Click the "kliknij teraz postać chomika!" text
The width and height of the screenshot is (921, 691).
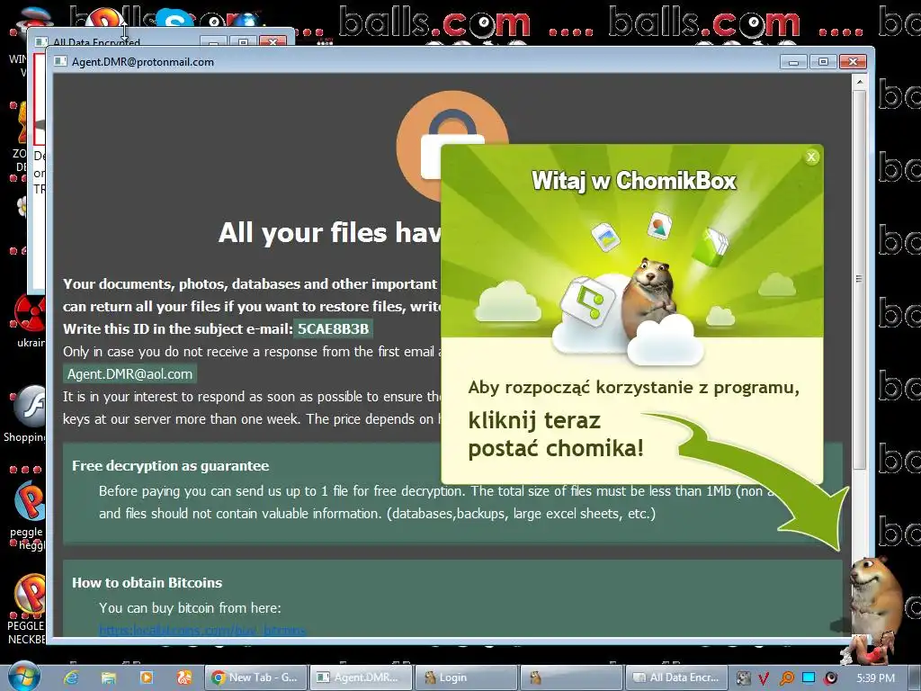[x=556, y=435]
